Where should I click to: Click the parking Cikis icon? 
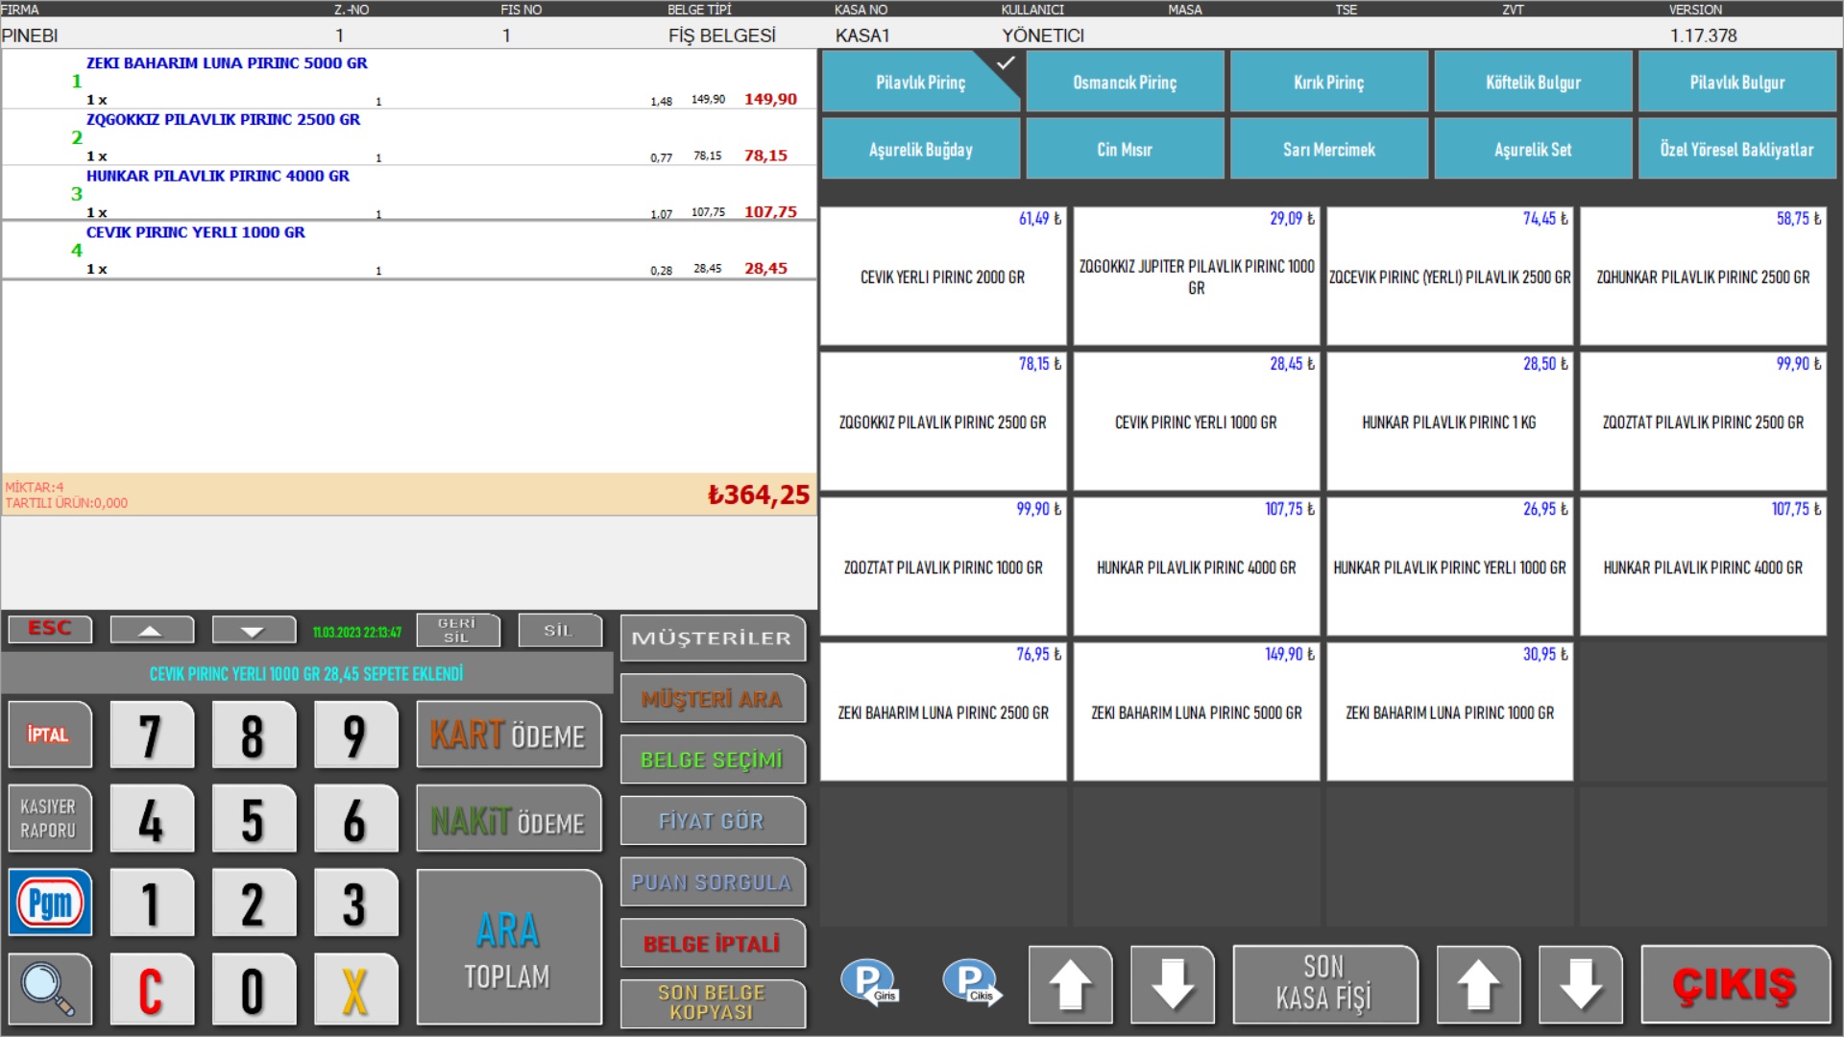click(972, 983)
